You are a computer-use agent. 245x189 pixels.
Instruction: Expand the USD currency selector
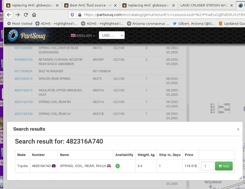[112, 35]
